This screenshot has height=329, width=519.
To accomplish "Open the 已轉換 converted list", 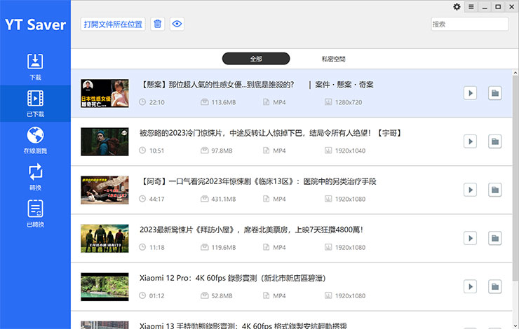I will pyautogui.click(x=35, y=213).
